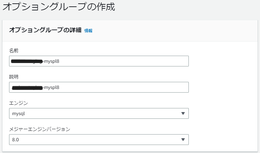260x153 pixels.
Task: Click the 説明 field label
Action: (x=14, y=77)
